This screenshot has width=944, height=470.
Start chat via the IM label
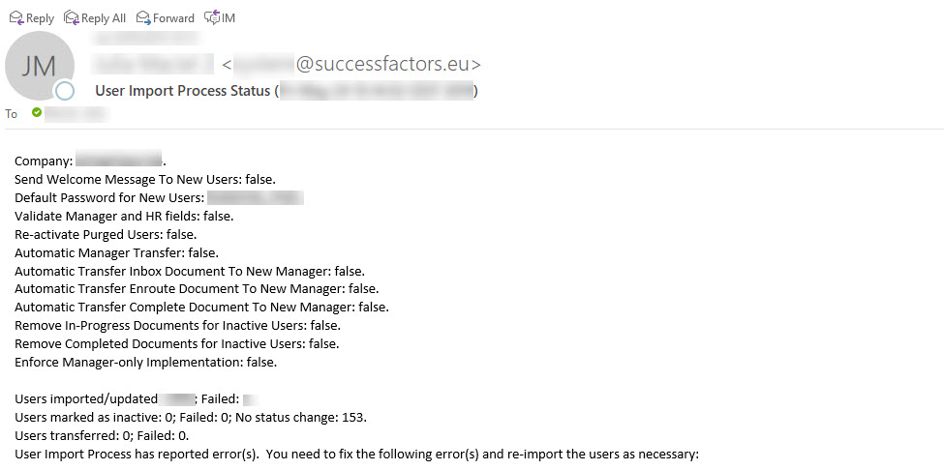[228, 18]
